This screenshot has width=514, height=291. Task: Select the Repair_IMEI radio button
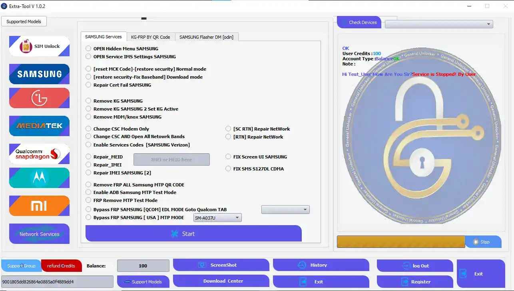[x=88, y=164]
